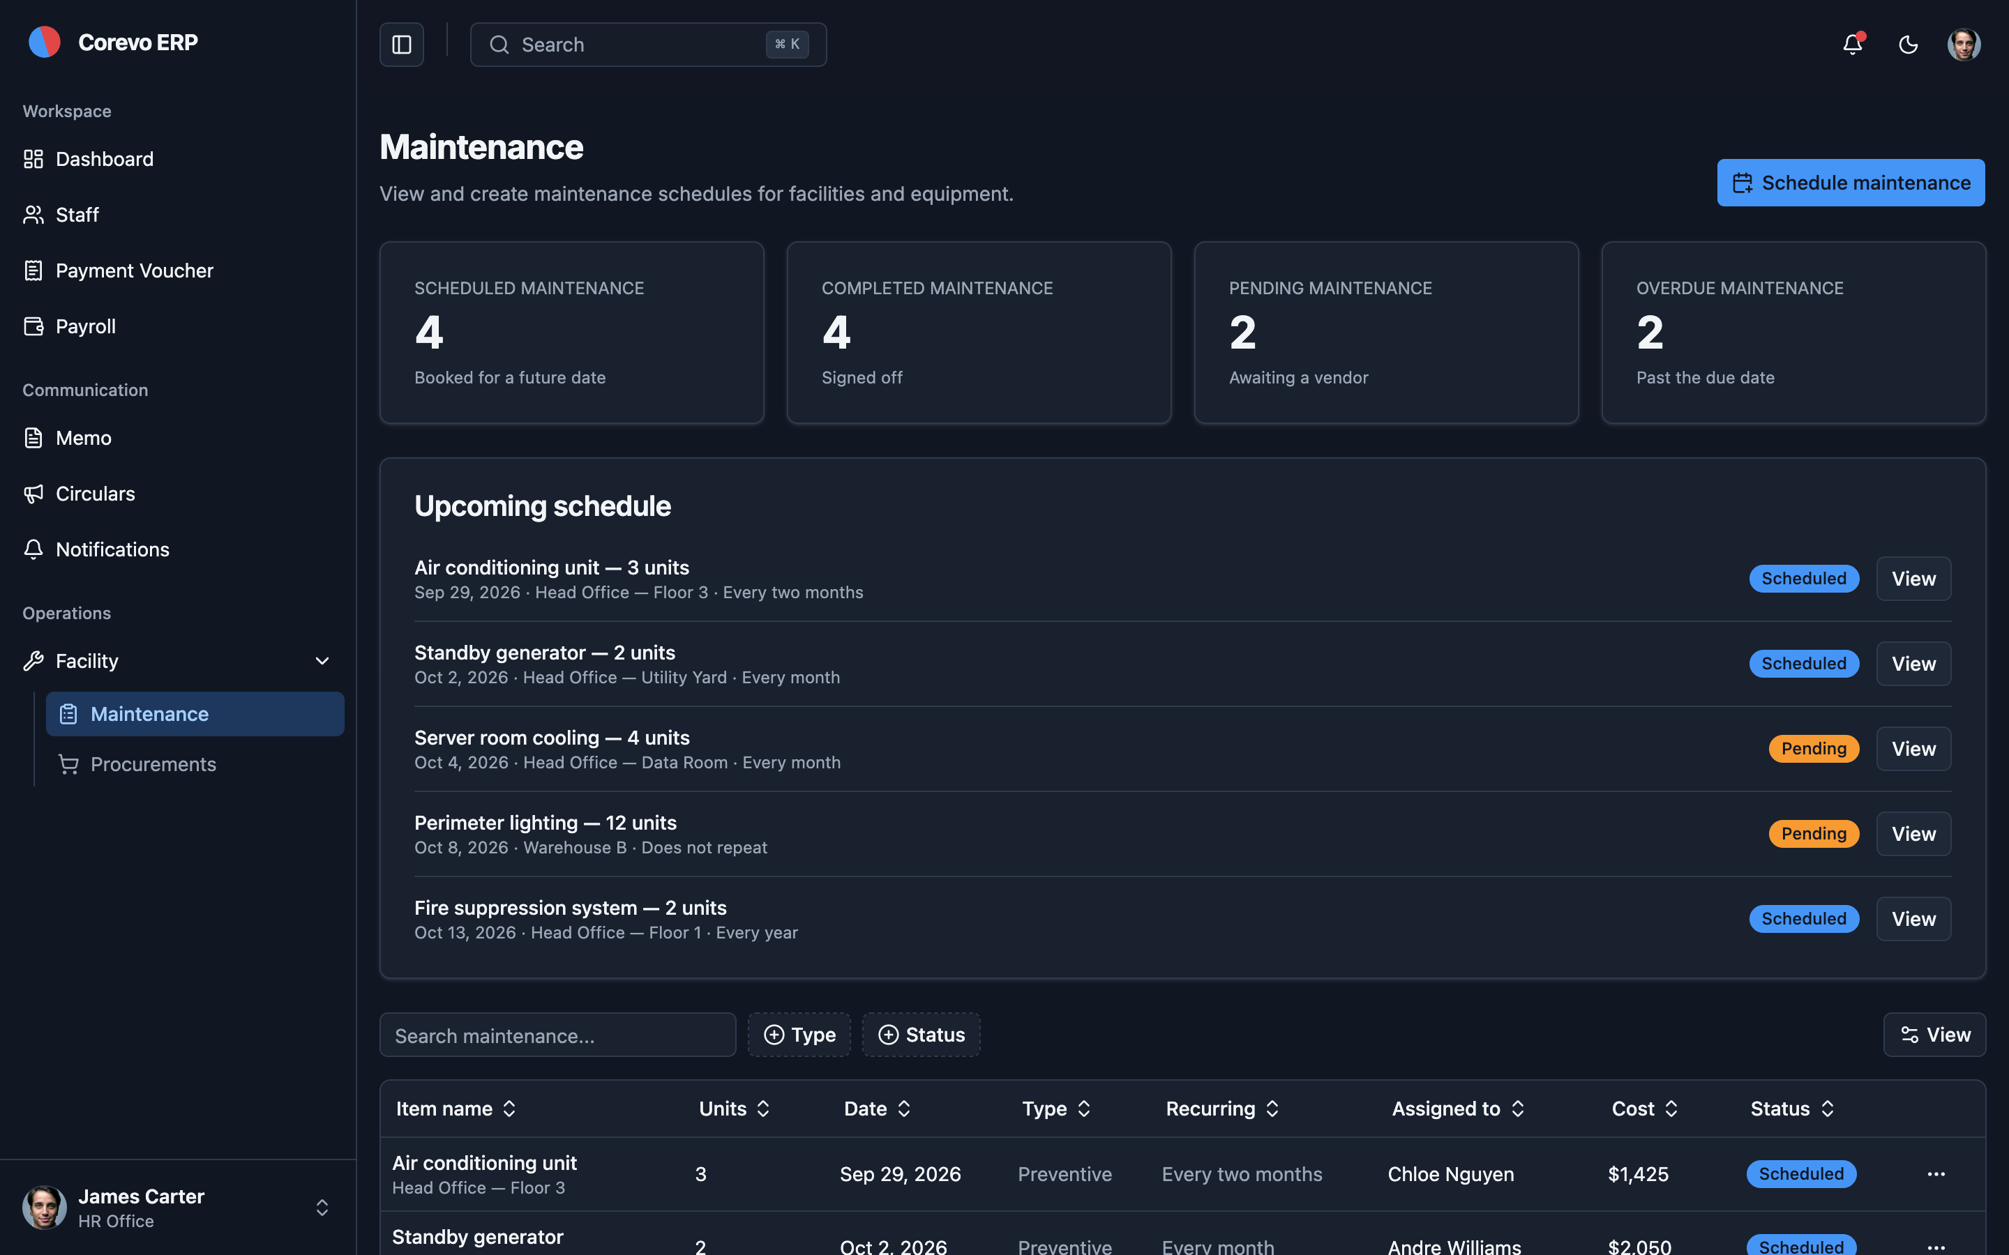Image resolution: width=2009 pixels, height=1255 pixels.
Task: Sort by Assigned to column
Action: pyautogui.click(x=1459, y=1109)
